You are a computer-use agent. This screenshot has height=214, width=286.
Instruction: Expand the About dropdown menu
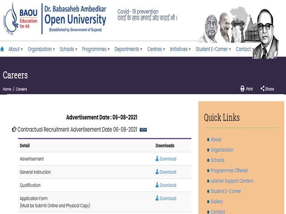click(16, 49)
